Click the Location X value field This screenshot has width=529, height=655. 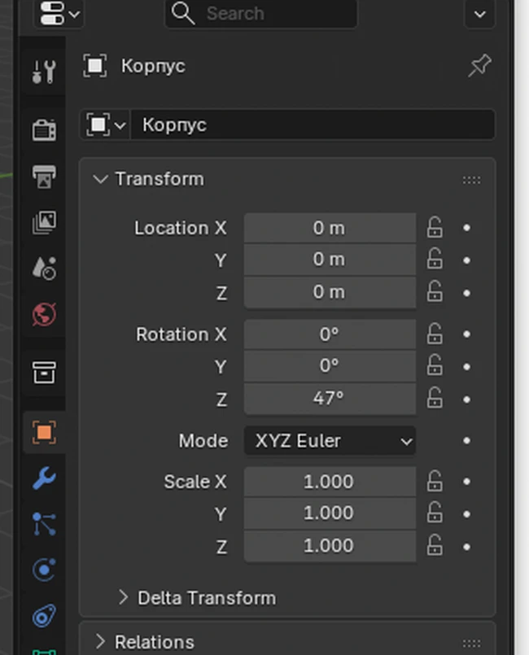(x=330, y=228)
